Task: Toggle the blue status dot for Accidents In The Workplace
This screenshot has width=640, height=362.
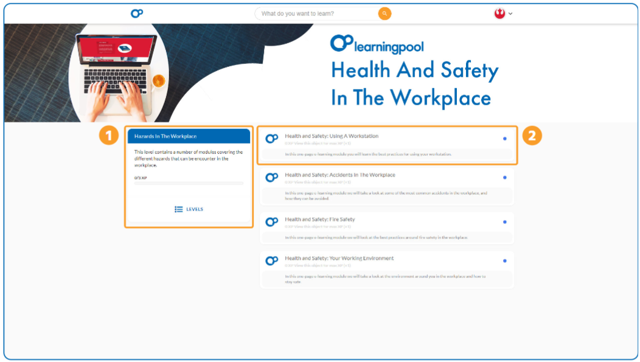Action: click(x=505, y=178)
